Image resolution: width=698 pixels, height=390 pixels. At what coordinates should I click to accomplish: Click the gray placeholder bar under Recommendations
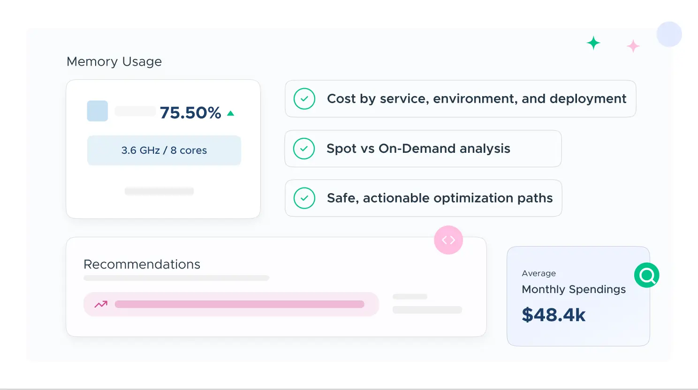[176, 278]
